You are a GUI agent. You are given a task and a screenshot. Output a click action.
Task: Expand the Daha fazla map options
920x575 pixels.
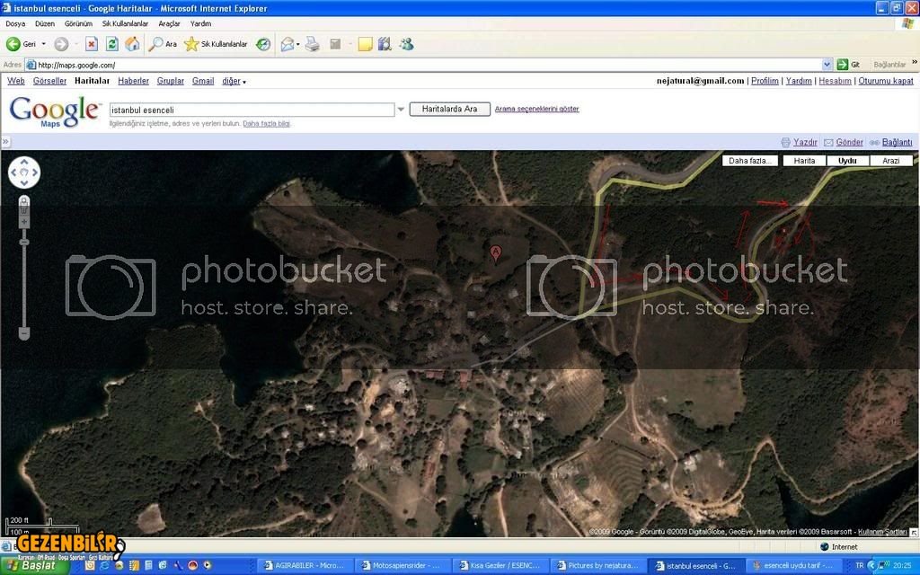tap(750, 161)
